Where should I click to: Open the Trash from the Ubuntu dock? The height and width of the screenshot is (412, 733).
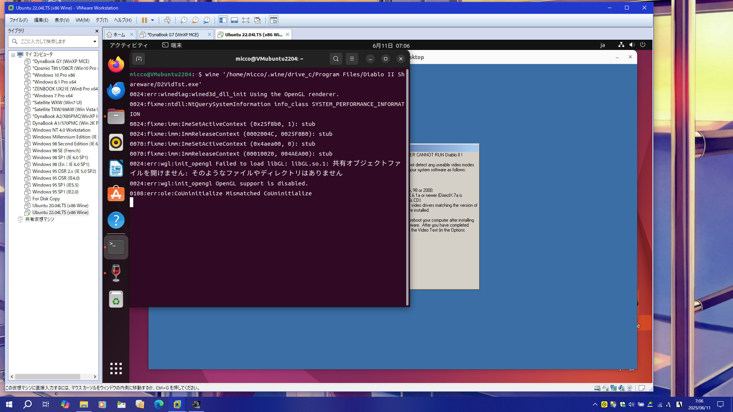pyautogui.click(x=116, y=299)
